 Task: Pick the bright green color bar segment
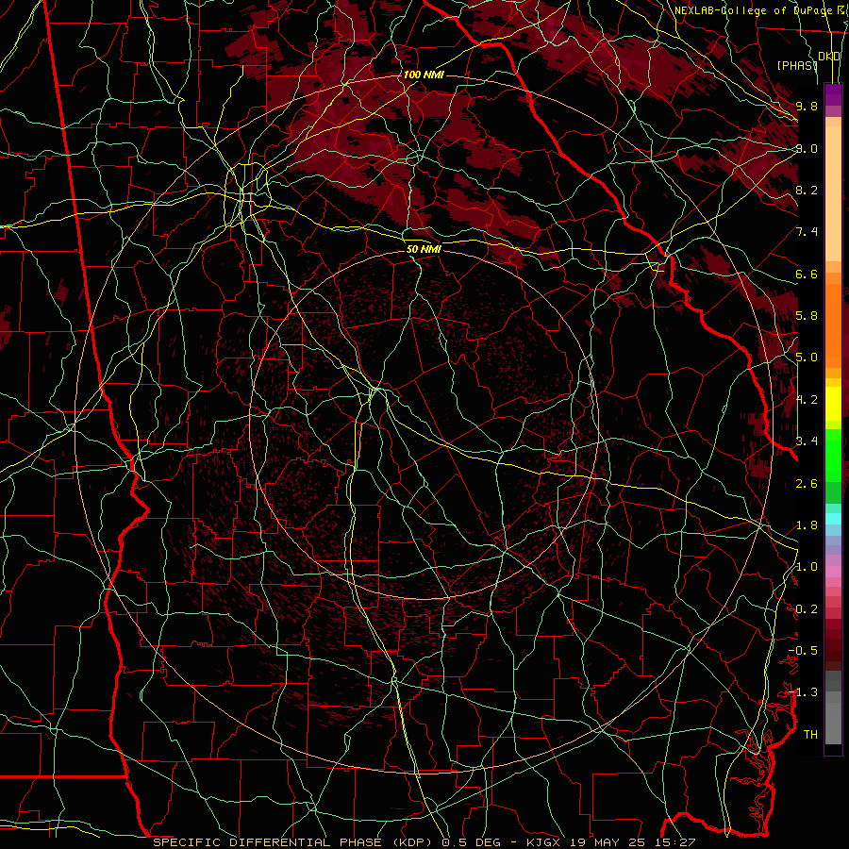(x=833, y=455)
